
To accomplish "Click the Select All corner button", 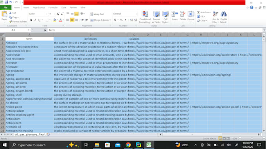I will [2, 35].
